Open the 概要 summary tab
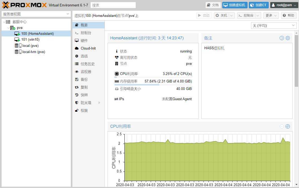Image resolution: width=299 pixels, height=188 pixels. pyautogui.click(x=88, y=25)
